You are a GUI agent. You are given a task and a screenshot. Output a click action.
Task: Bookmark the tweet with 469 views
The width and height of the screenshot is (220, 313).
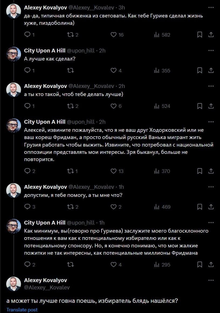200,207
